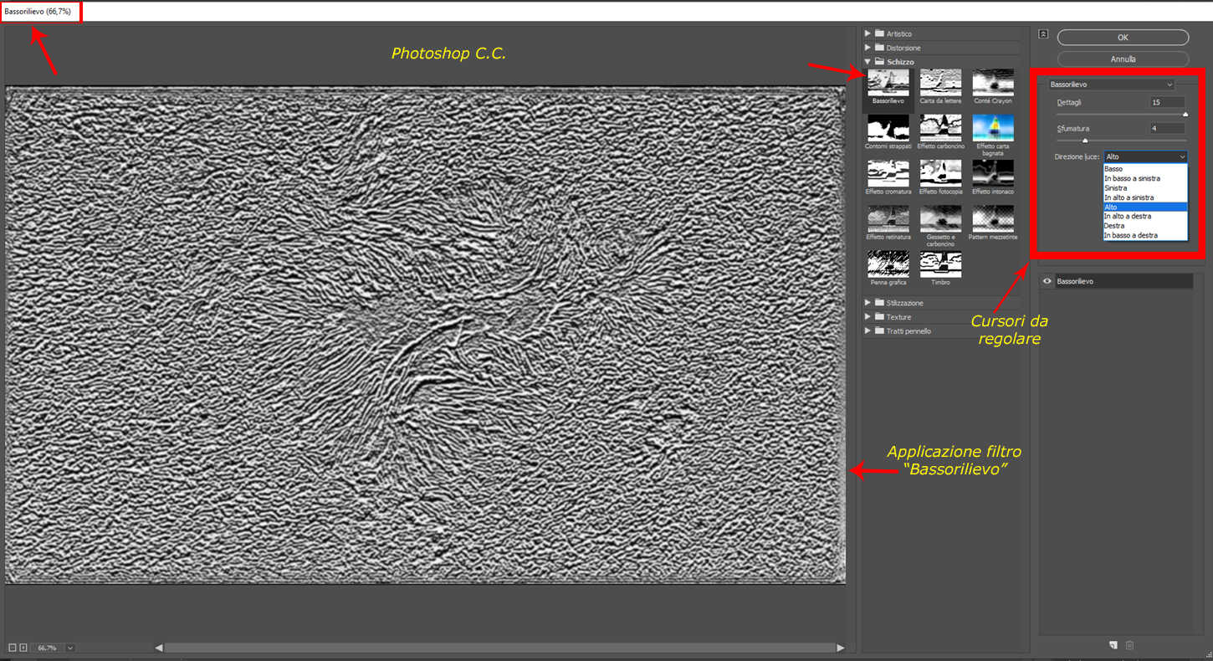Apply the Effetto carta bagnata filter
Viewport: 1213px width, 661px height.
(992, 128)
